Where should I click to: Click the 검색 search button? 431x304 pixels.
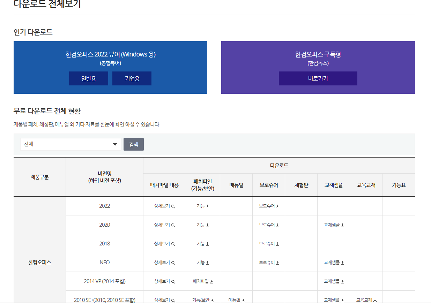pyautogui.click(x=134, y=144)
